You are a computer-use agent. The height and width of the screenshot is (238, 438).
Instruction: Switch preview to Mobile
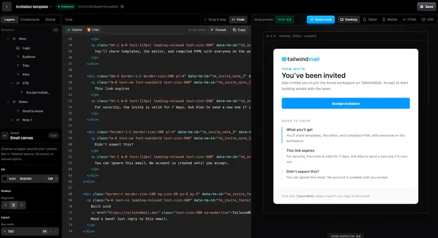tap(390, 20)
